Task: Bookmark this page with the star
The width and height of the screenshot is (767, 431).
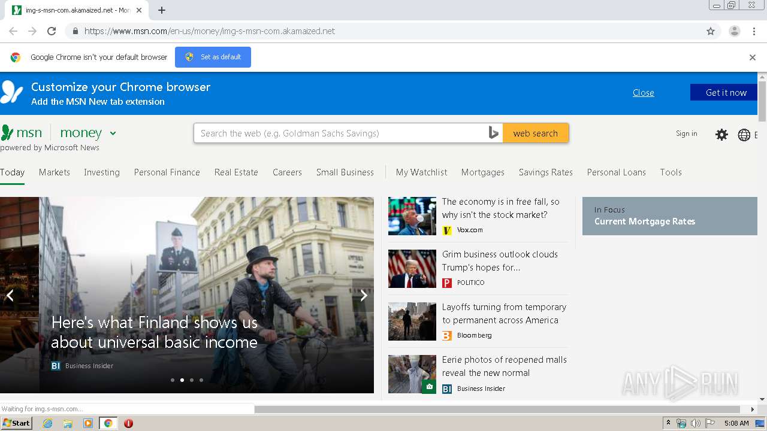Action: [x=711, y=31]
